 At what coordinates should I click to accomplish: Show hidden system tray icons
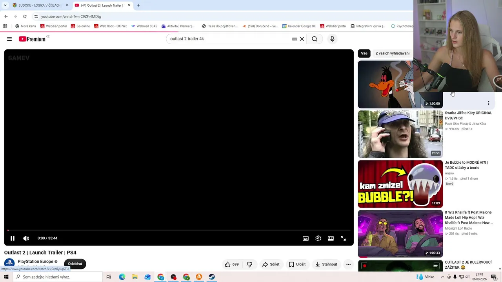[443, 277]
